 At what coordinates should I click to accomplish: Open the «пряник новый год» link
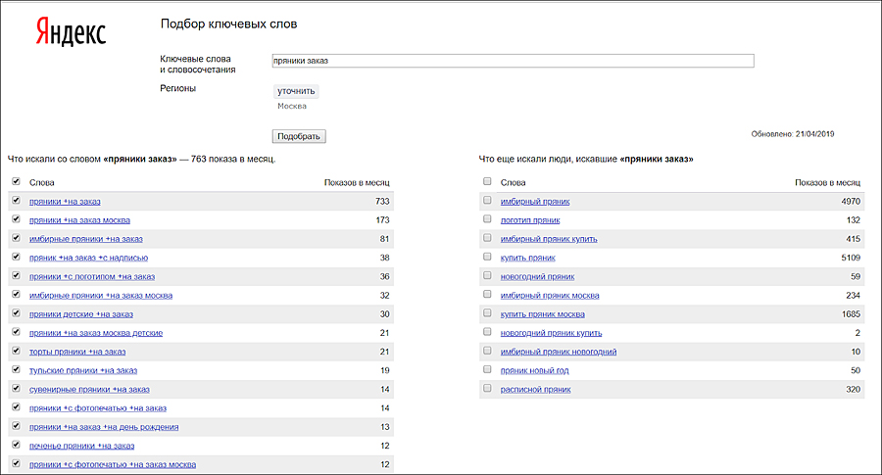pyautogui.click(x=535, y=370)
